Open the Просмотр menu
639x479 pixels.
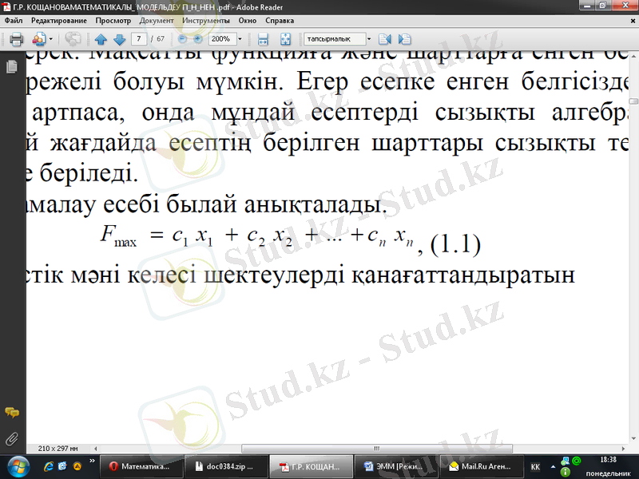[113, 21]
